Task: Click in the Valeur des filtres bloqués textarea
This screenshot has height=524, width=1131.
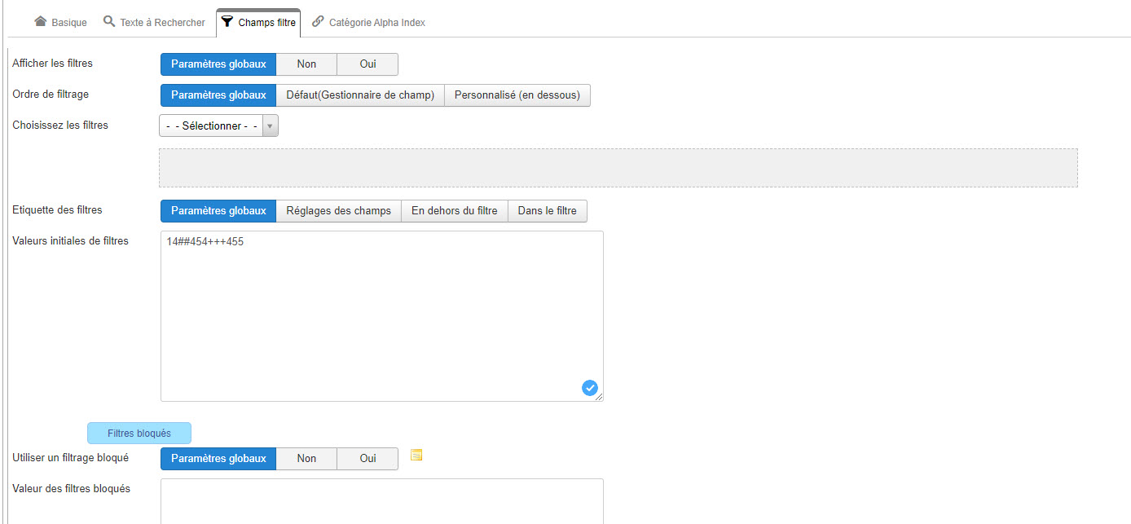Action: (382, 501)
